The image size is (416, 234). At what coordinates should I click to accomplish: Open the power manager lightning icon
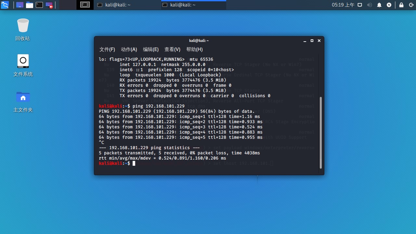389,5
